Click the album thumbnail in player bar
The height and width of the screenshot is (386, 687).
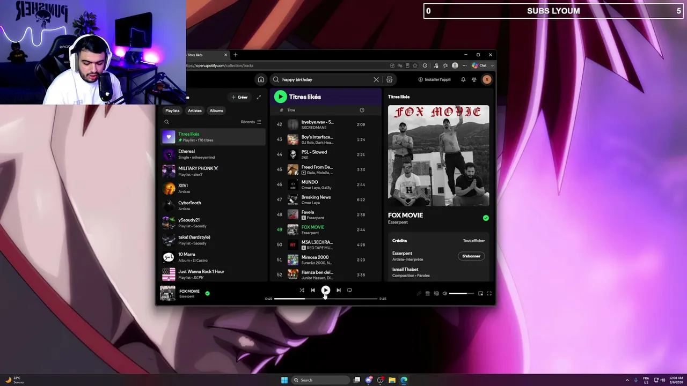(167, 293)
